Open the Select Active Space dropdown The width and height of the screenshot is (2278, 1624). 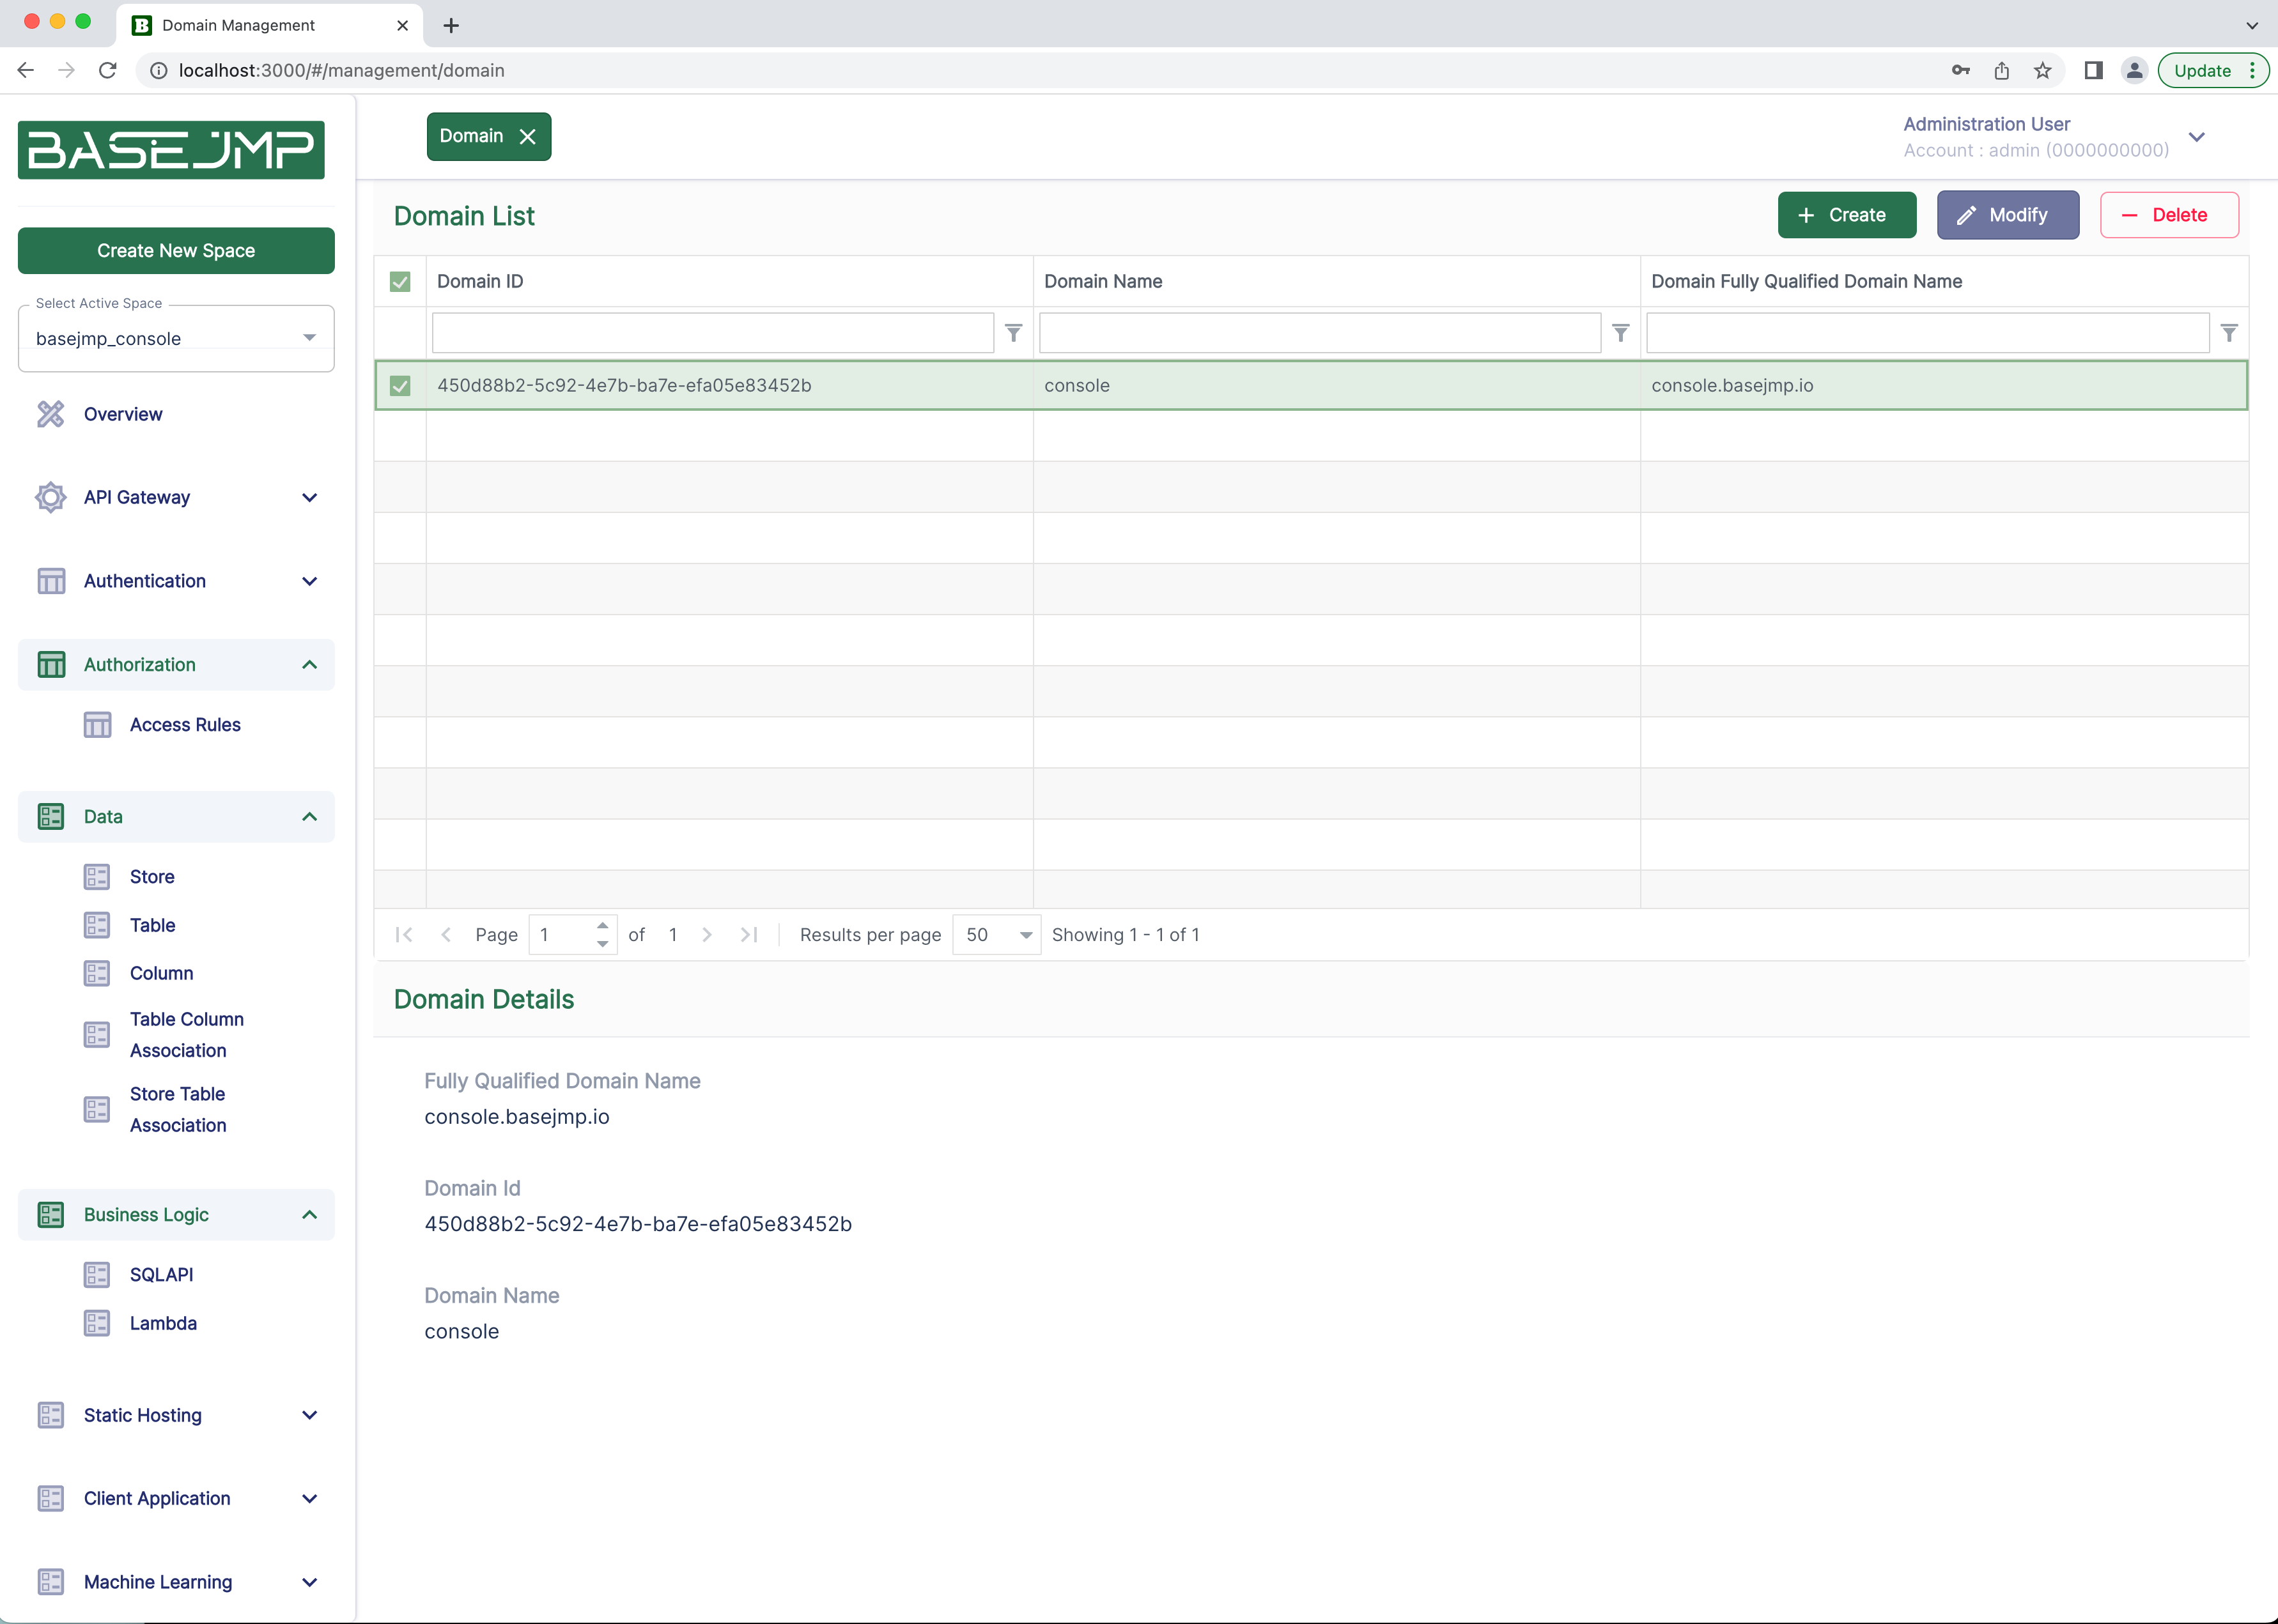[176, 338]
